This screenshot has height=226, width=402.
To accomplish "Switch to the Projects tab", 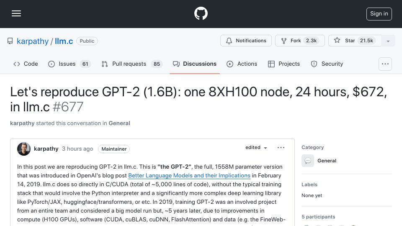I will [283, 64].
